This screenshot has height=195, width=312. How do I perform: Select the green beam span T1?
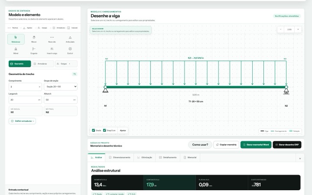[x=196, y=87]
